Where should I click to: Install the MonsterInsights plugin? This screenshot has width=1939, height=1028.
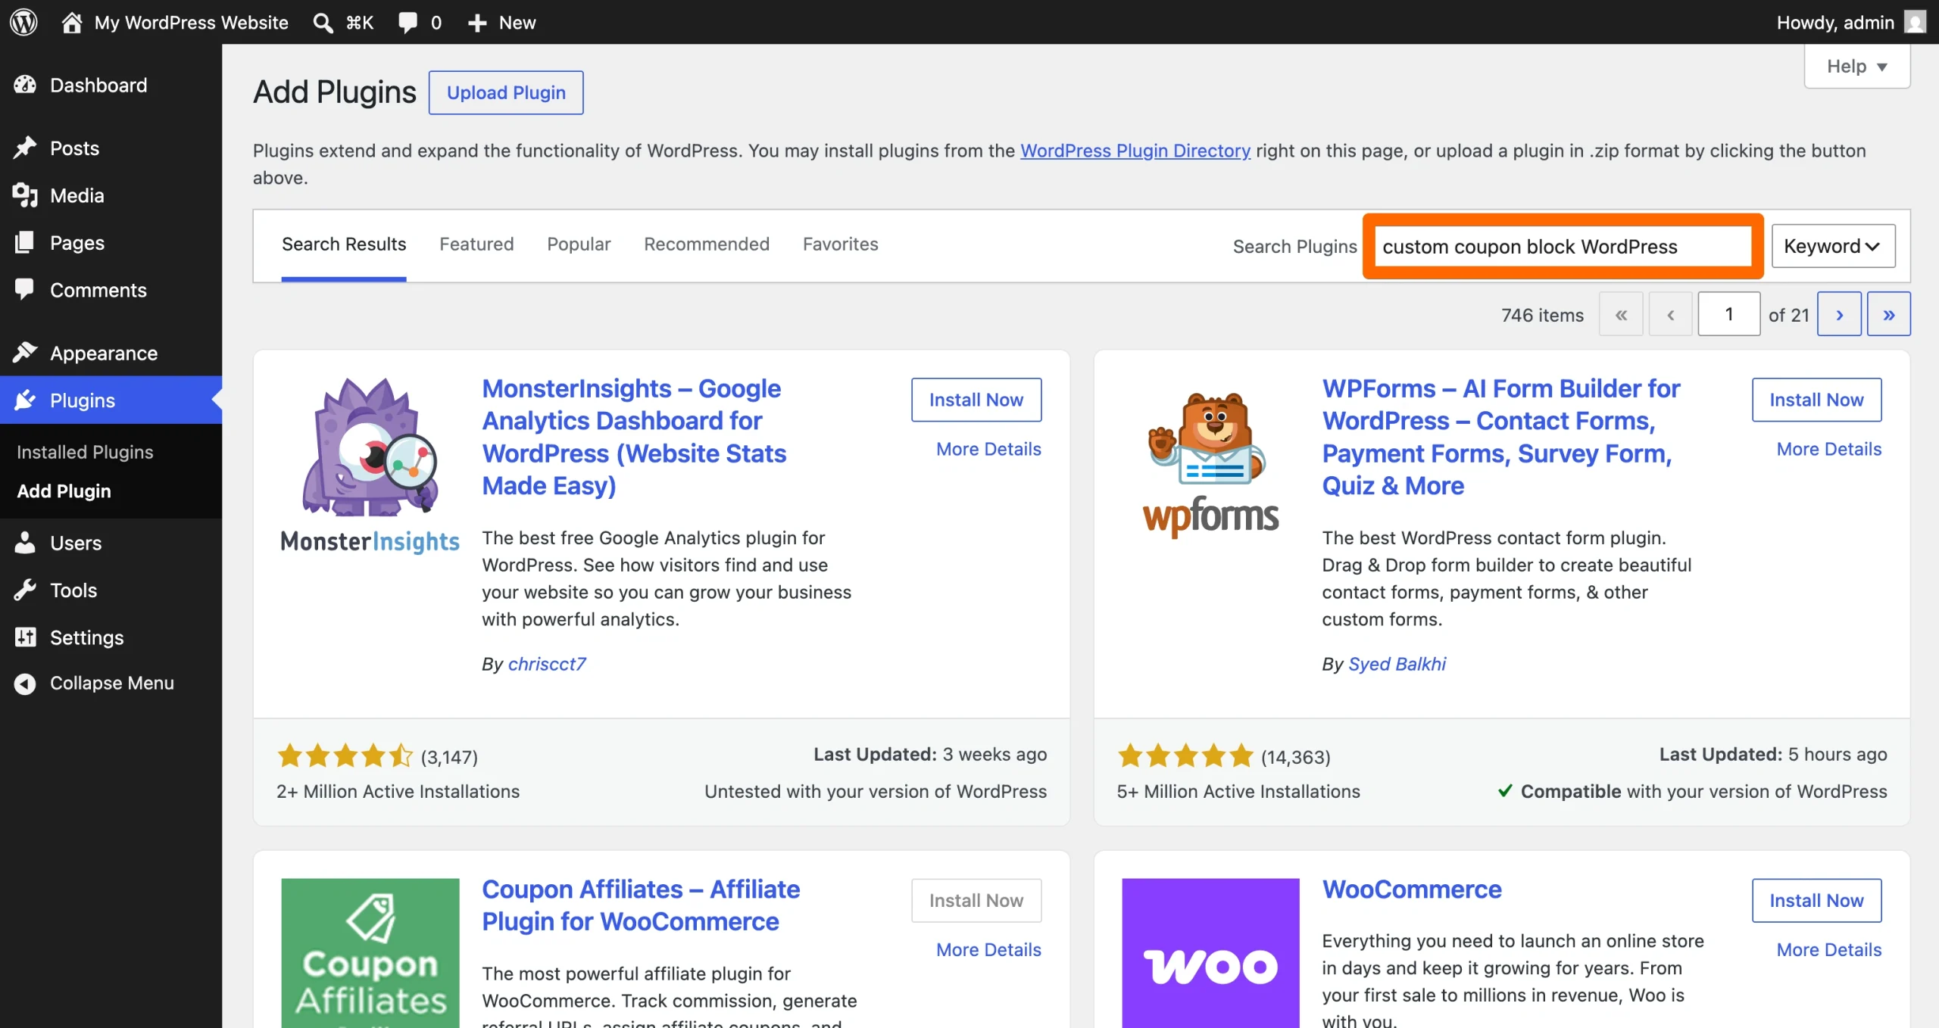(x=976, y=400)
